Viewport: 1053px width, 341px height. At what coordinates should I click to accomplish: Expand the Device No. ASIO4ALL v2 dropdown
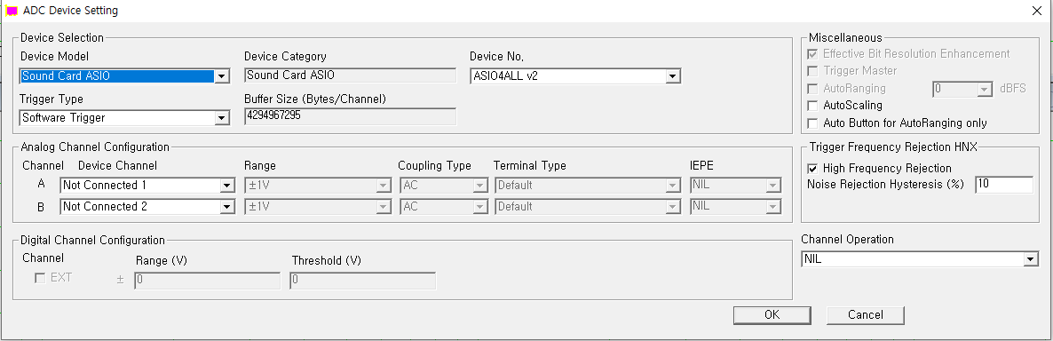tap(576, 76)
